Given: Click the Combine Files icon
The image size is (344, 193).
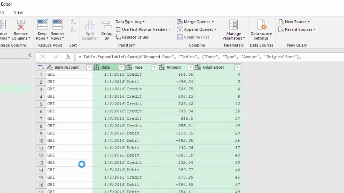Looking at the screenshot, I should [180, 37].
